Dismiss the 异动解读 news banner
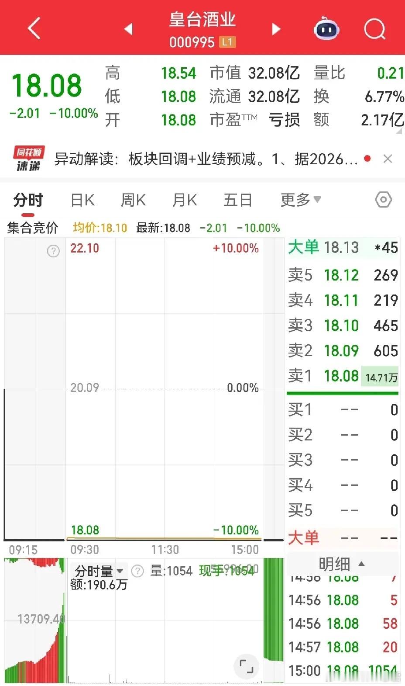The width and height of the screenshot is (405, 686). coord(388,159)
